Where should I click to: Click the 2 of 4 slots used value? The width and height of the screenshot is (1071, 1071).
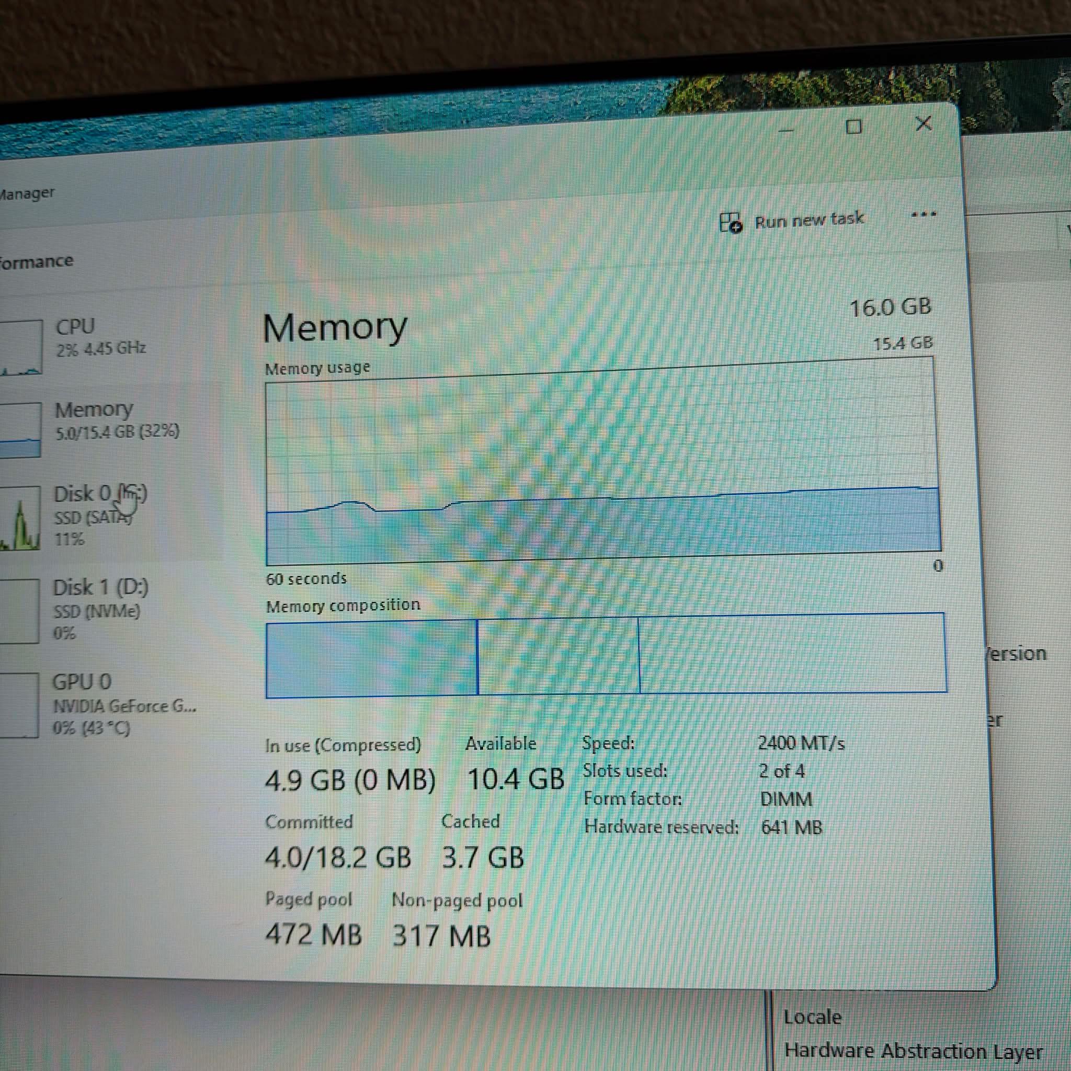(782, 771)
